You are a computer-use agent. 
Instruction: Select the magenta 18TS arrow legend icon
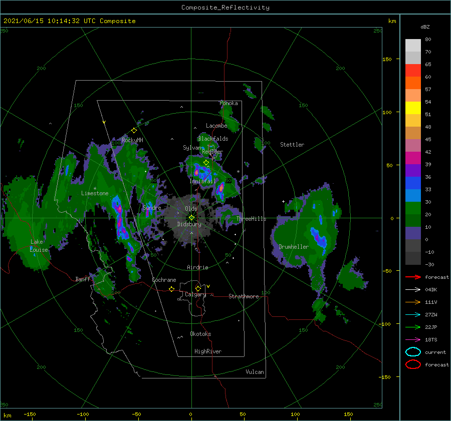pyautogui.click(x=413, y=340)
